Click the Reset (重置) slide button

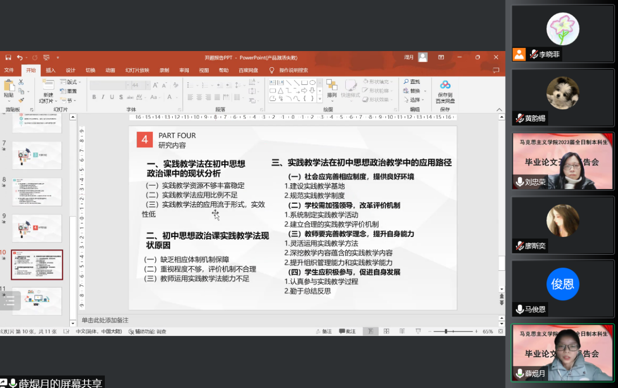pos(69,91)
